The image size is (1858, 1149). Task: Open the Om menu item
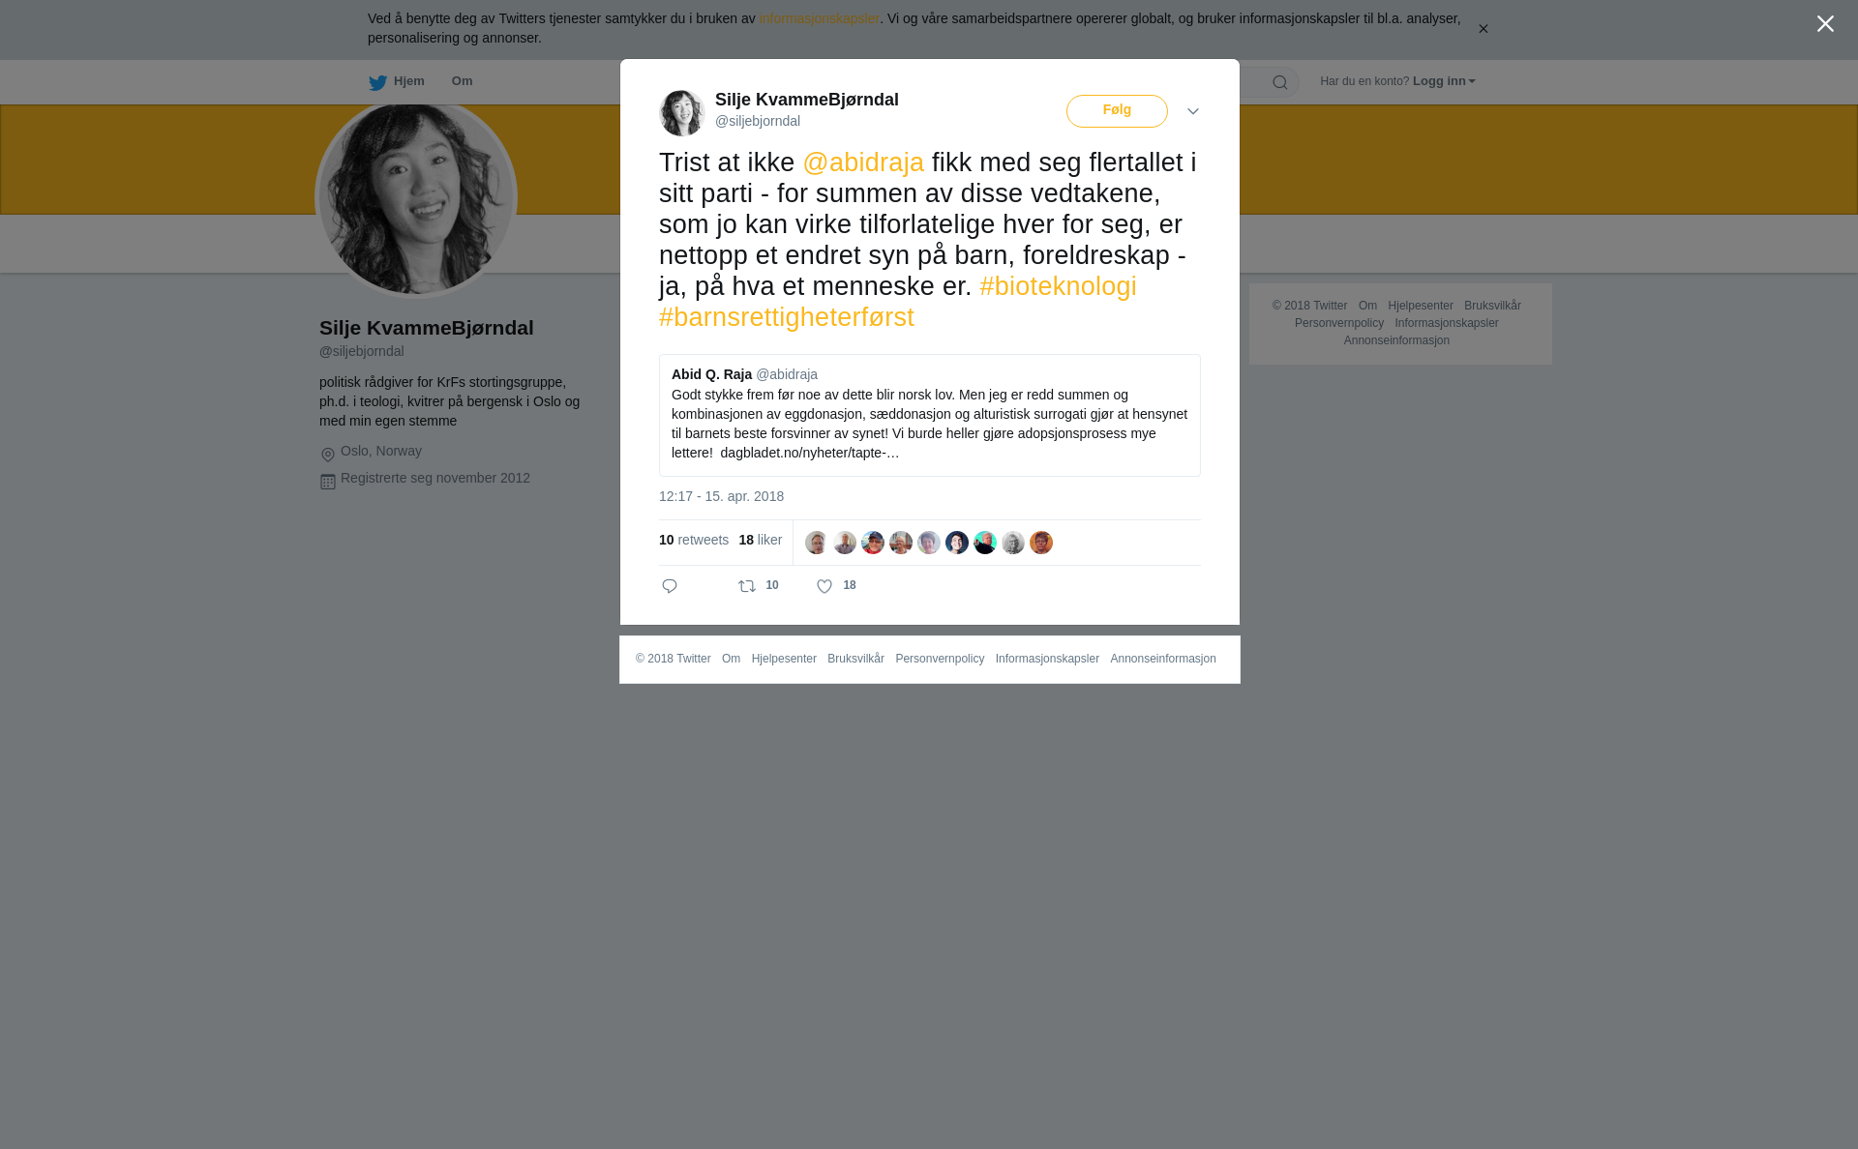462,81
